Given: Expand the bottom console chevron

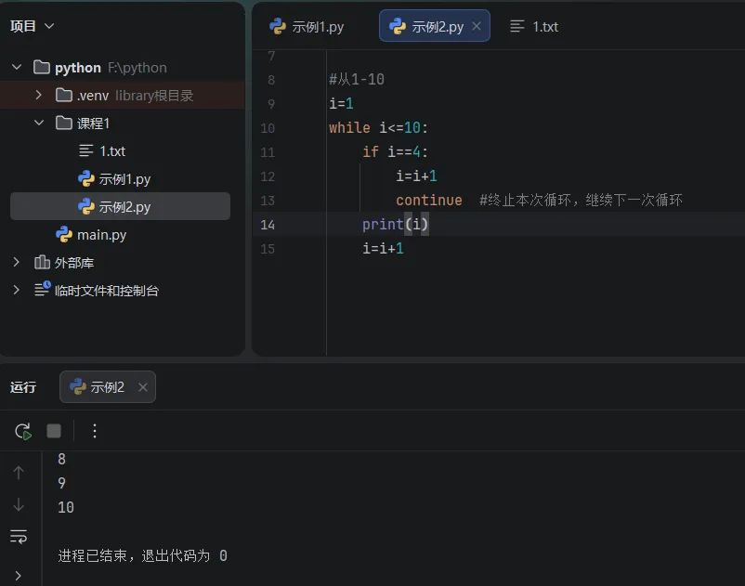Looking at the screenshot, I should point(18,576).
